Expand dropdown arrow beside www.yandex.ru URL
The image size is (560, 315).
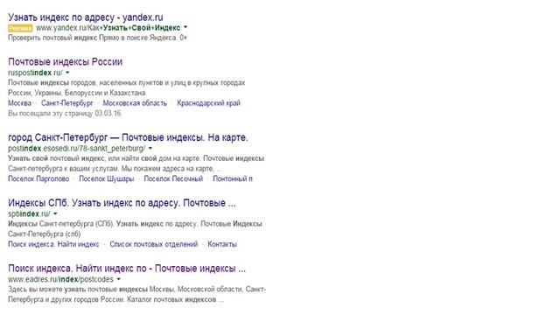[x=185, y=27]
